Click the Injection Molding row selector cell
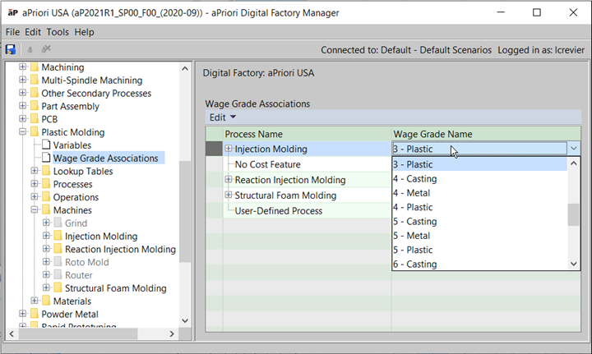This screenshot has width=592, height=354. pyautogui.click(x=214, y=149)
